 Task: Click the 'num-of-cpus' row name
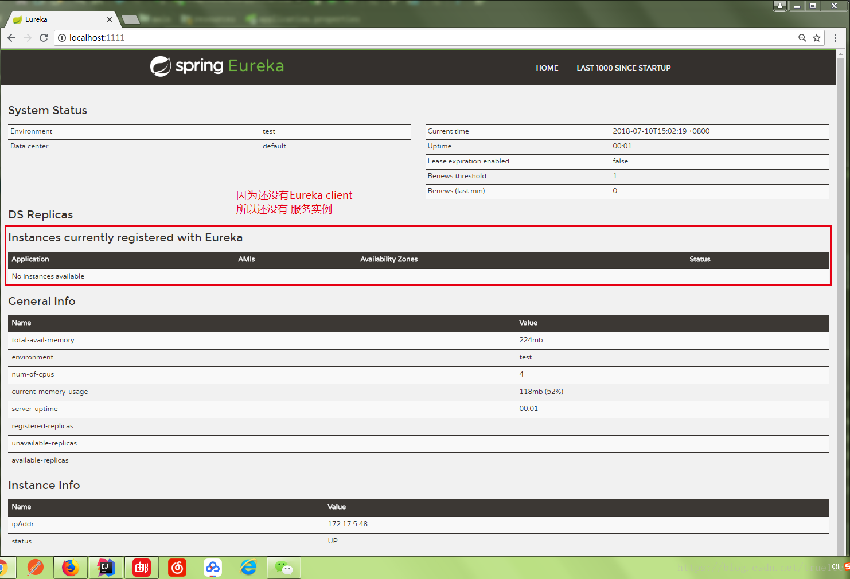pyautogui.click(x=33, y=374)
